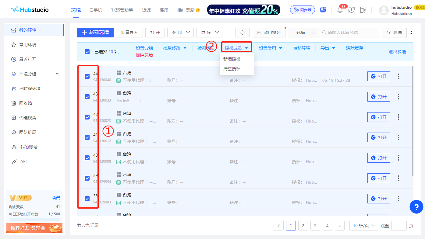Click the 退出多选 link

point(397,52)
